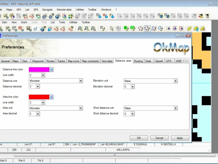218x164 pixels.
Task: Switch to the General preferences tab
Action: (x=5, y=61)
